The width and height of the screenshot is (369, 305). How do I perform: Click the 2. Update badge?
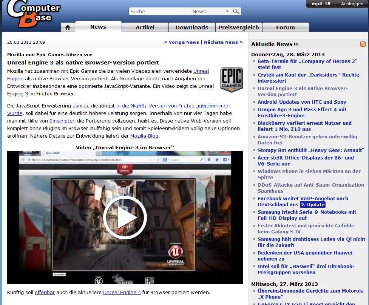click(x=313, y=205)
